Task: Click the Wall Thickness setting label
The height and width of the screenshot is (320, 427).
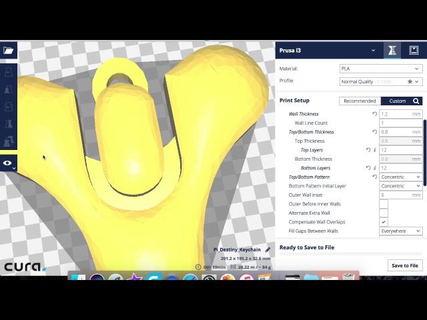Action: pyautogui.click(x=304, y=114)
